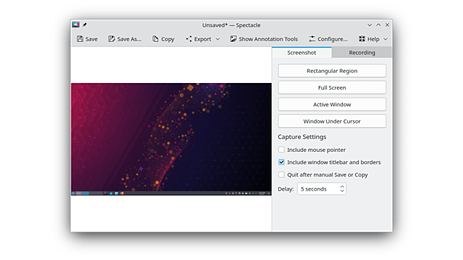Click the Save As icon
Viewport: 463px width, 260px height.
[x=111, y=39]
